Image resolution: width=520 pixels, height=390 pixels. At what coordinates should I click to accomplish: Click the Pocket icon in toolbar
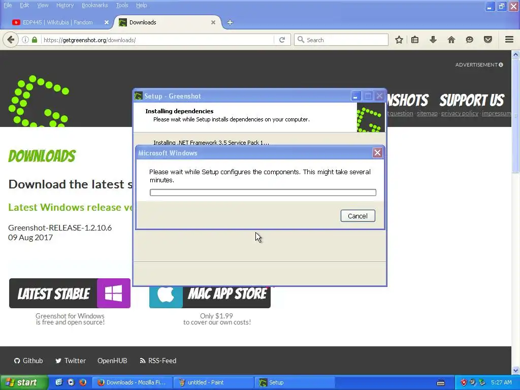pyautogui.click(x=488, y=40)
